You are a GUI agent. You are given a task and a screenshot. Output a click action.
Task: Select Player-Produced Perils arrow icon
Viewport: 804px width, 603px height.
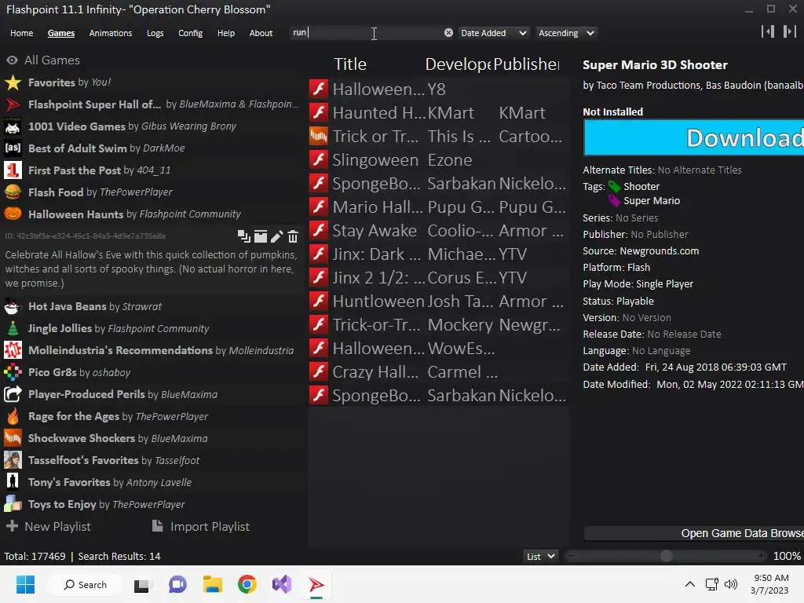coord(13,394)
